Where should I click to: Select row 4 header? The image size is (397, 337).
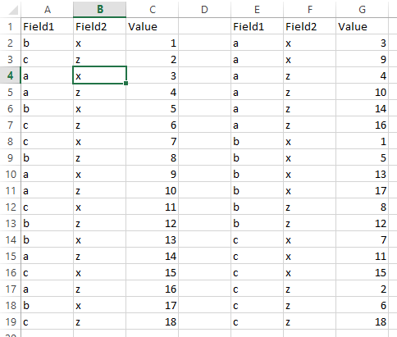[x=11, y=75]
